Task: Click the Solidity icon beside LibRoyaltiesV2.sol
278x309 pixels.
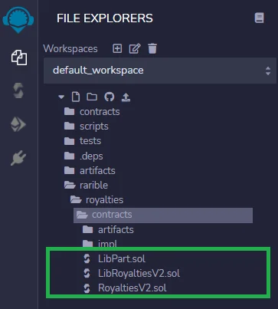Action: 87,274
